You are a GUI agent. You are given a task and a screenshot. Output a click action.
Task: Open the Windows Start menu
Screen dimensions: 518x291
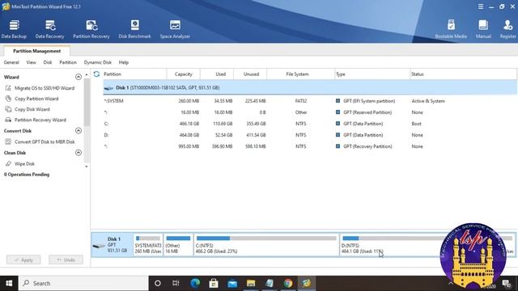9,283
